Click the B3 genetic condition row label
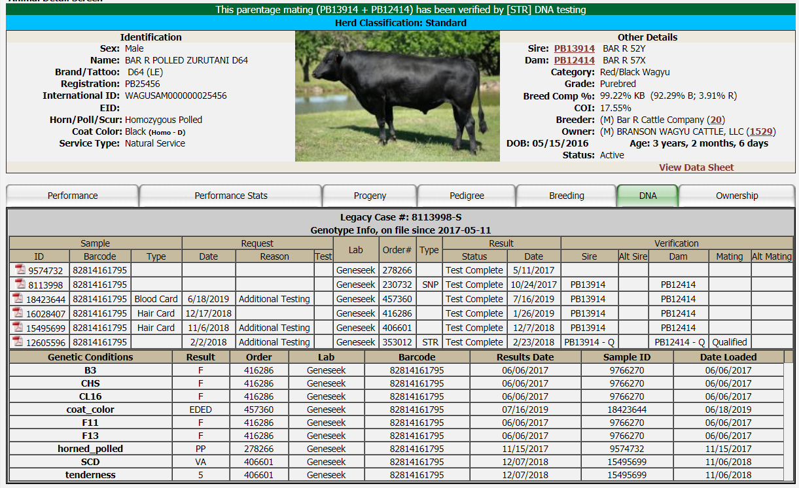 point(90,370)
